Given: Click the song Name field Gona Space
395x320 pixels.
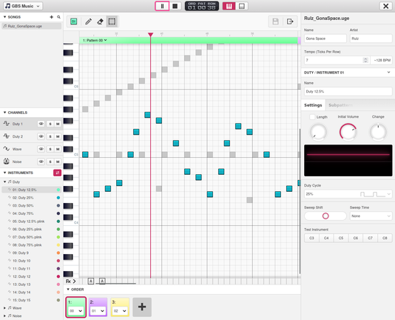Looking at the screenshot, I should point(325,39).
